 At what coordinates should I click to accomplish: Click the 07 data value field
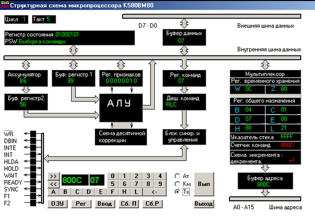(x=96, y=180)
